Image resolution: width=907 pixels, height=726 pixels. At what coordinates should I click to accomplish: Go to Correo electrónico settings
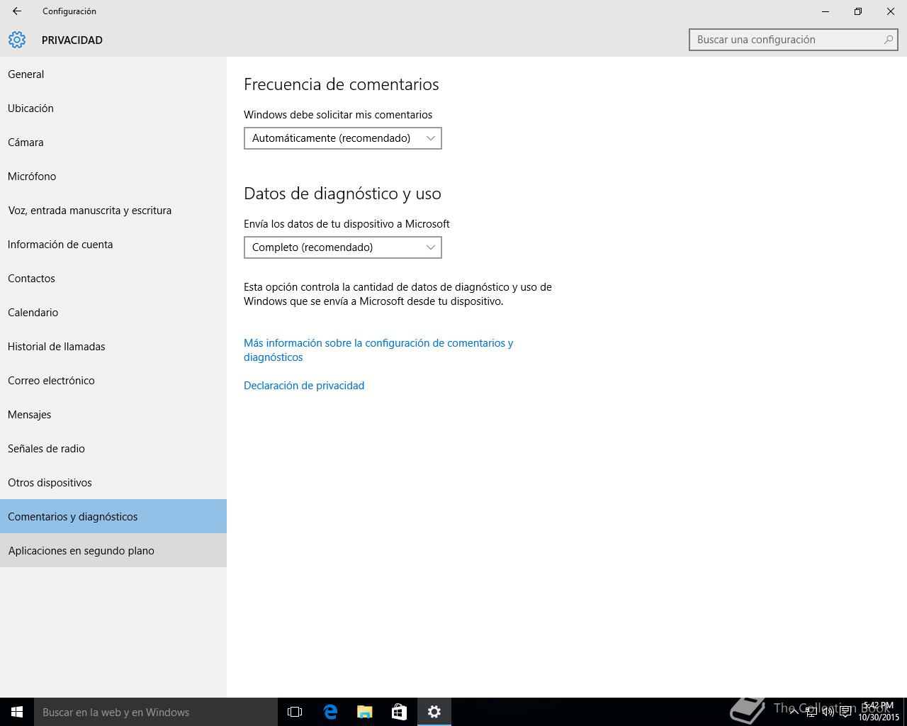pyautogui.click(x=113, y=381)
